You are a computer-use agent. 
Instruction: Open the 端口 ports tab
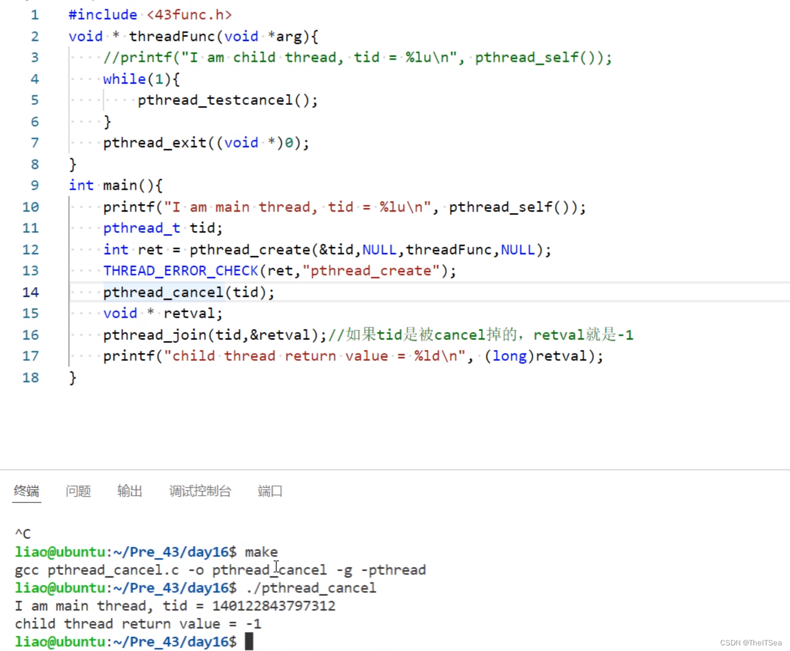(270, 491)
